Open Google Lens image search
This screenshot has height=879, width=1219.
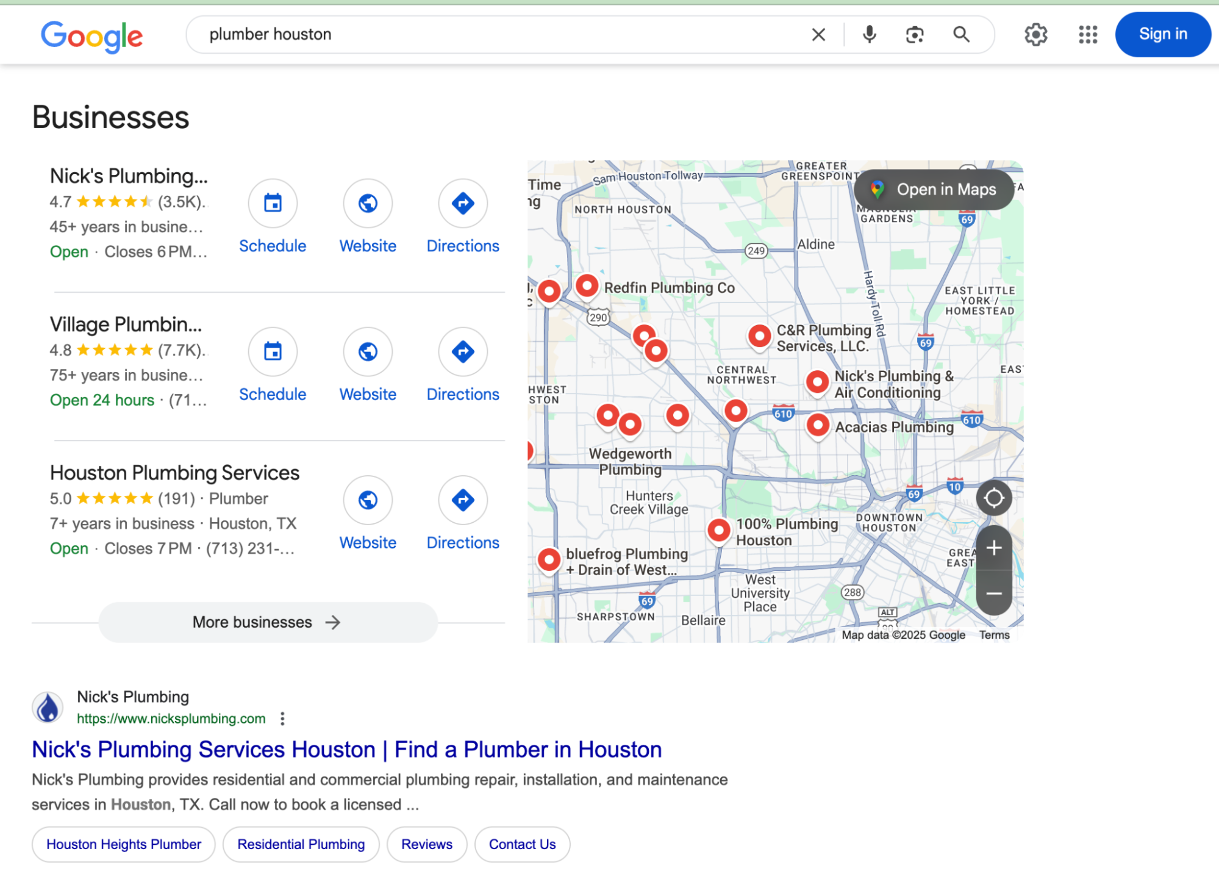click(914, 35)
